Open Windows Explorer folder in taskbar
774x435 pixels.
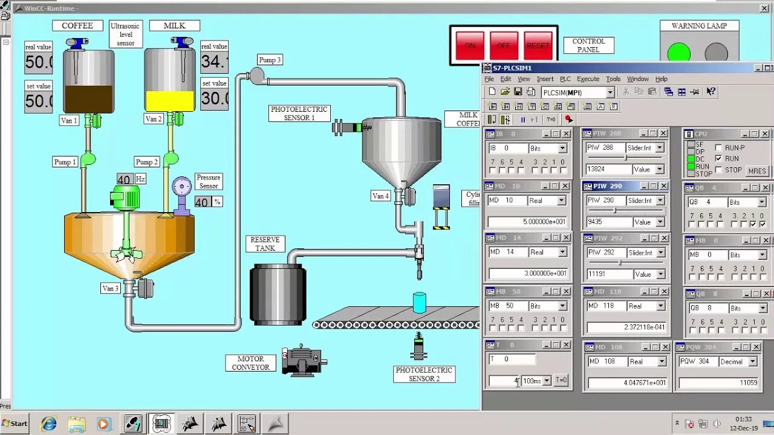(x=77, y=424)
